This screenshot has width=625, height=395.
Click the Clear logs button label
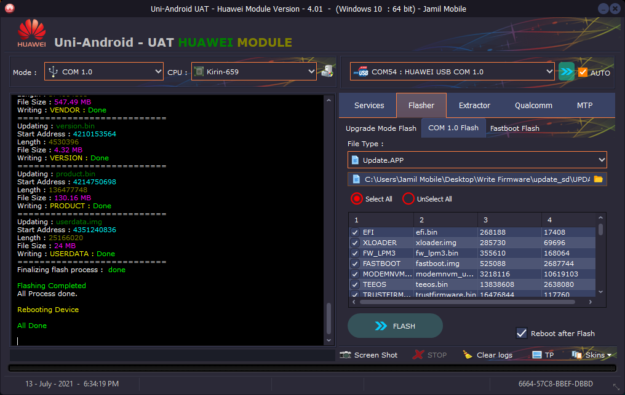494,355
